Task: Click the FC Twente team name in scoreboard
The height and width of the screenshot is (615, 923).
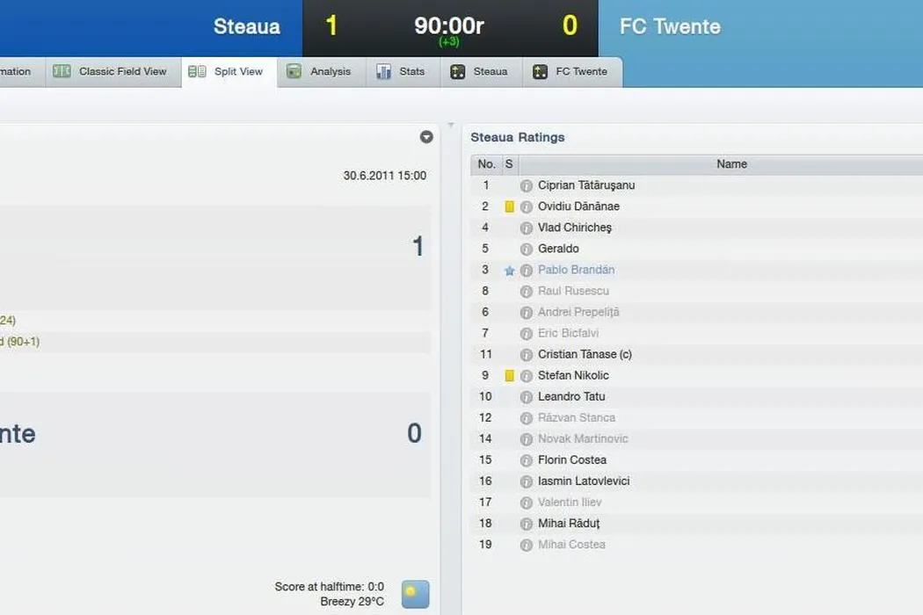Action: [670, 26]
